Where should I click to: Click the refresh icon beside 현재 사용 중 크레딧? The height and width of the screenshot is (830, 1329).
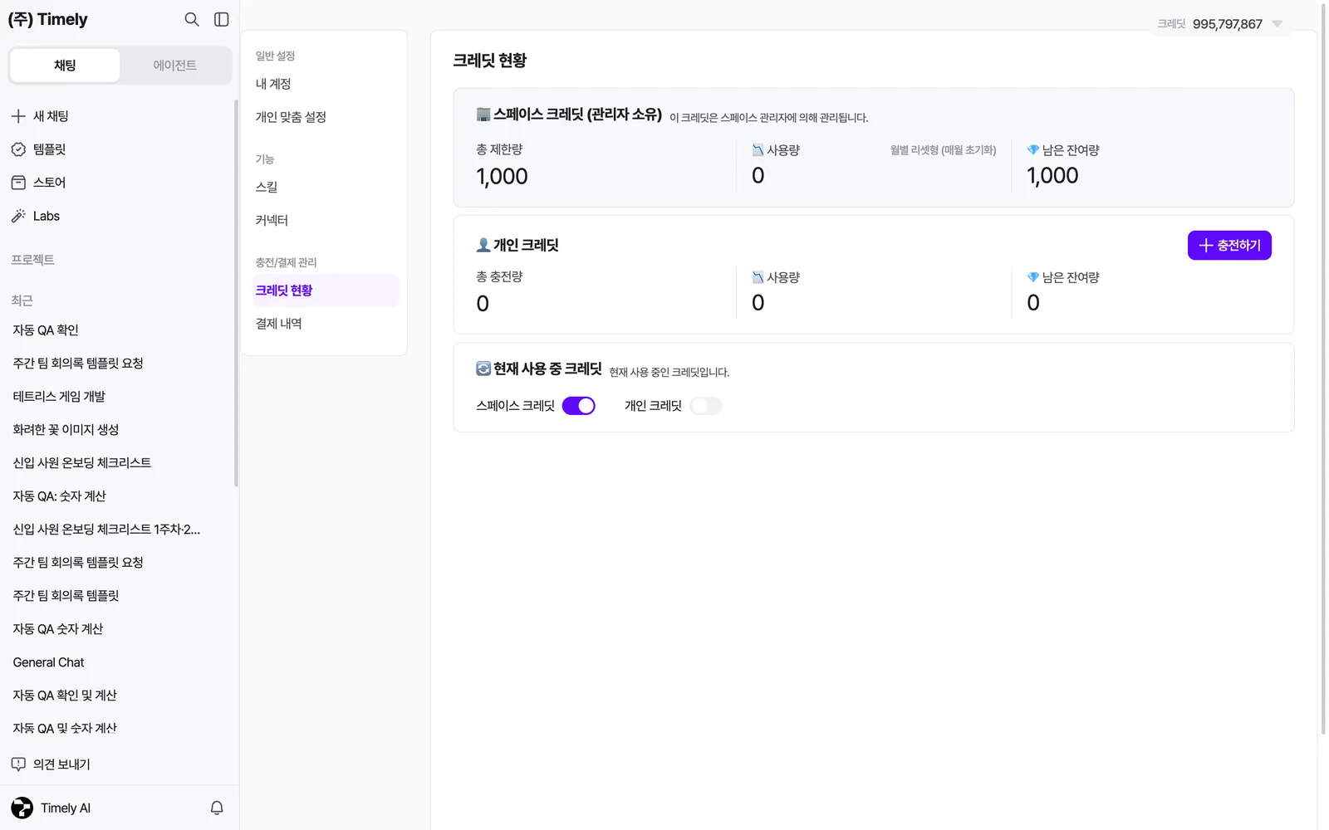[x=483, y=369]
